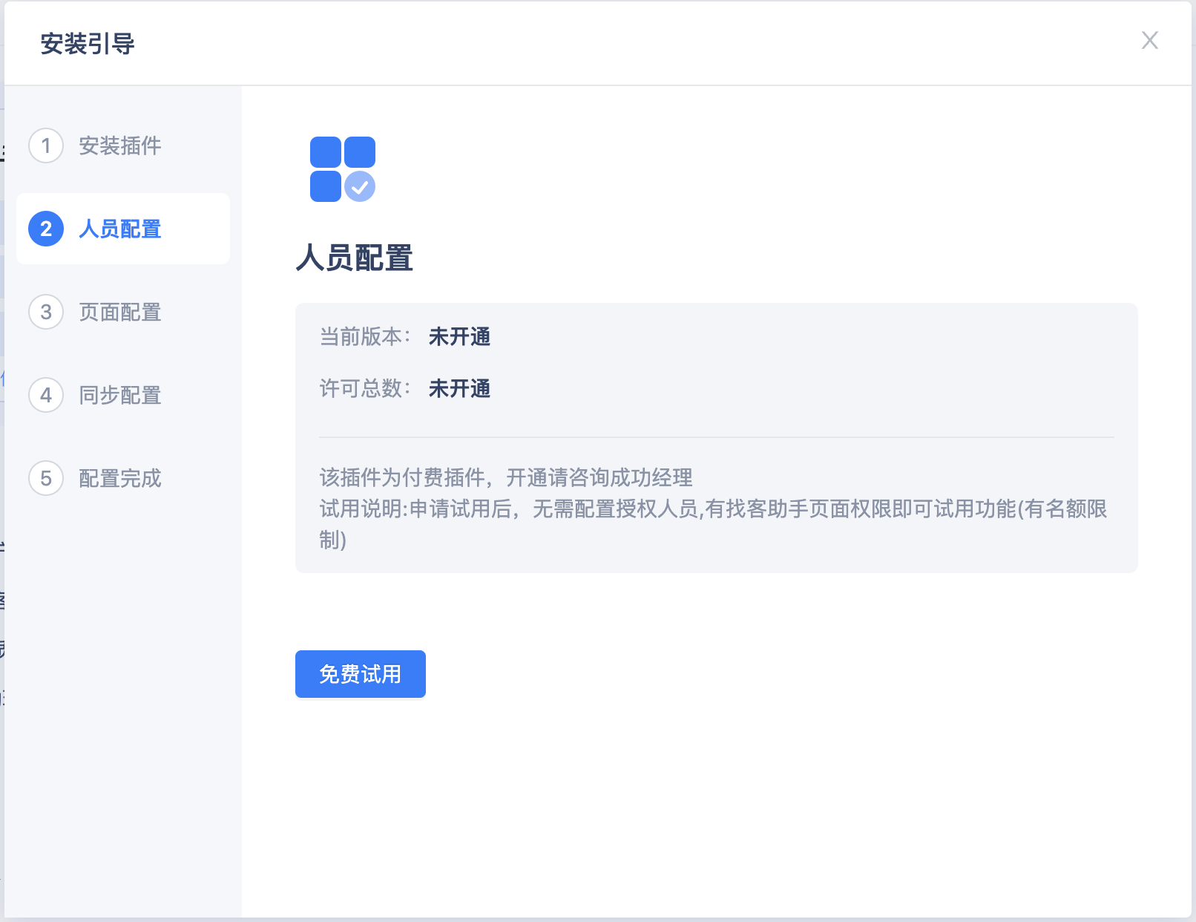Click the blue plugin grid icon
Screen dimensions: 1196x922
343,169
